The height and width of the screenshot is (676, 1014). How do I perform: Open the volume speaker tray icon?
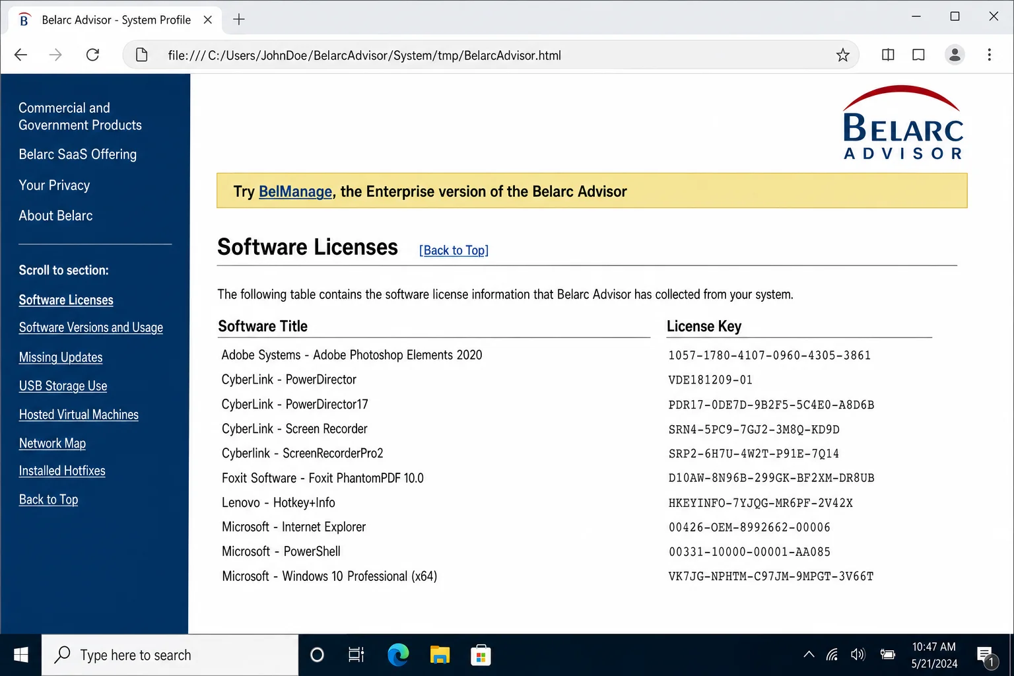(858, 655)
